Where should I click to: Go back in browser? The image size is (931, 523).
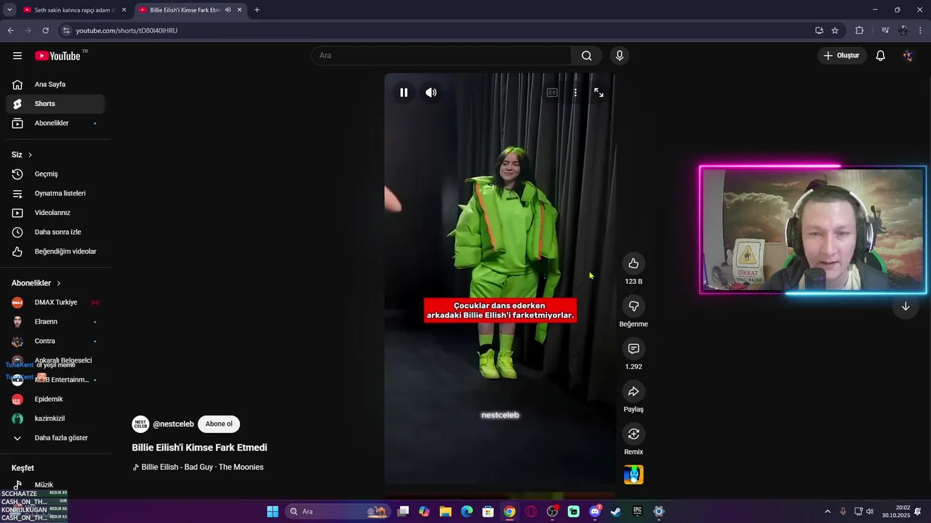tap(10, 31)
